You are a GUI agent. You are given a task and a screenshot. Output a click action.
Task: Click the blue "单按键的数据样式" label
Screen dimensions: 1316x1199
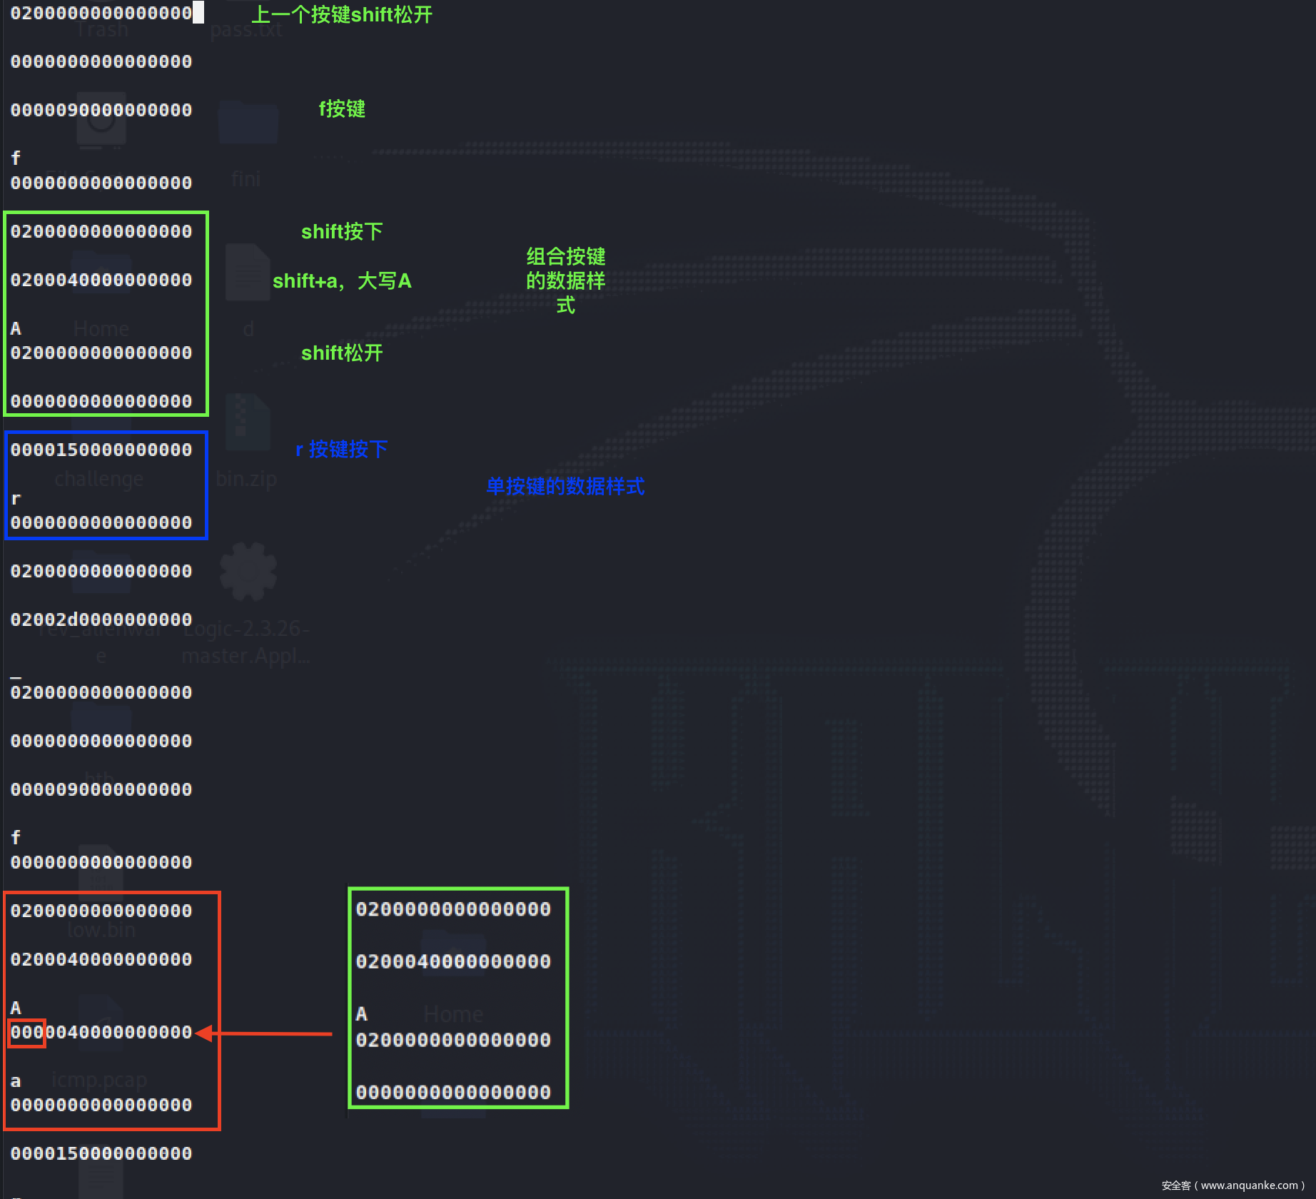coord(565,487)
